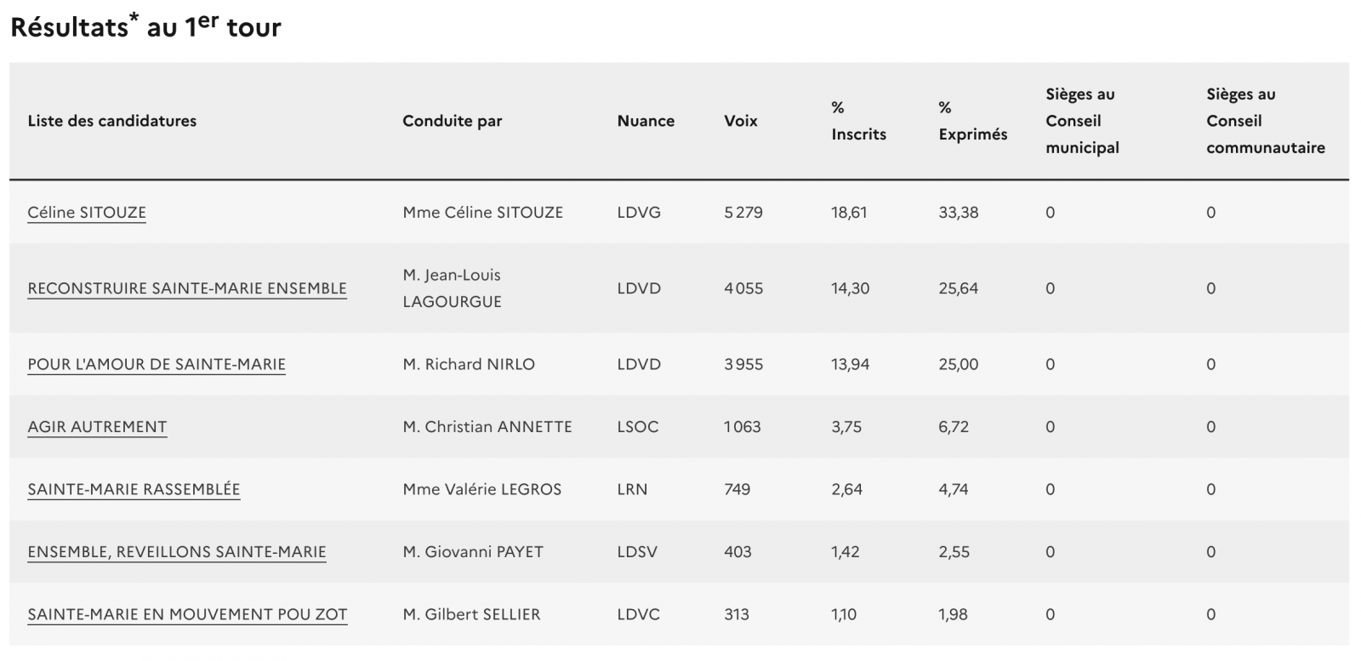Follow the SAINTE-MARIE RASSEMBLÉE link
The width and height of the screenshot is (1361, 661).
(134, 489)
